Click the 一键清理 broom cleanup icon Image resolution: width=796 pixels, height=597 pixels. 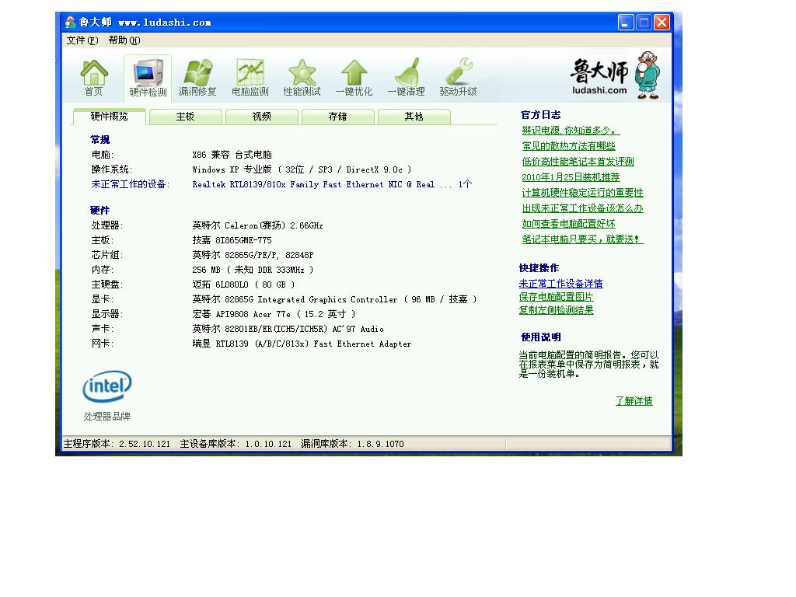(x=406, y=78)
